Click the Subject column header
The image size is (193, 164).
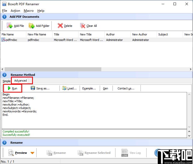click(x=170, y=34)
